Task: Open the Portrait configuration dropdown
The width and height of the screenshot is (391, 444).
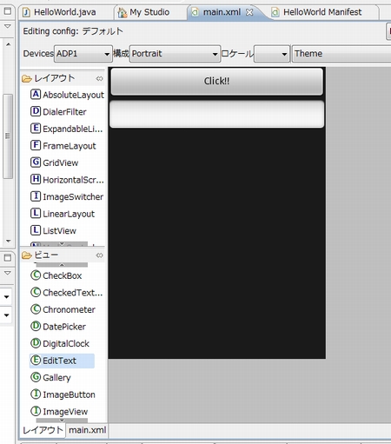Action: 175,54
